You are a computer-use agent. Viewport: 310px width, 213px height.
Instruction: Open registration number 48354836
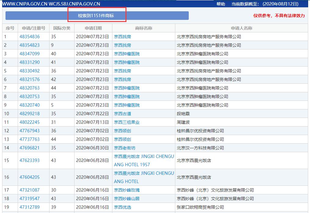pos(29,37)
